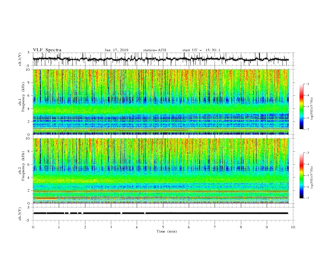Screen dimensions: 330x255
Task: Click inside the ch.1 spectrogram panel
Action: (x=161, y=102)
